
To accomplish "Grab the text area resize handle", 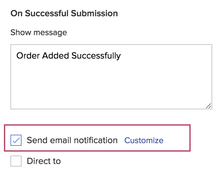I will (x=208, y=105).
